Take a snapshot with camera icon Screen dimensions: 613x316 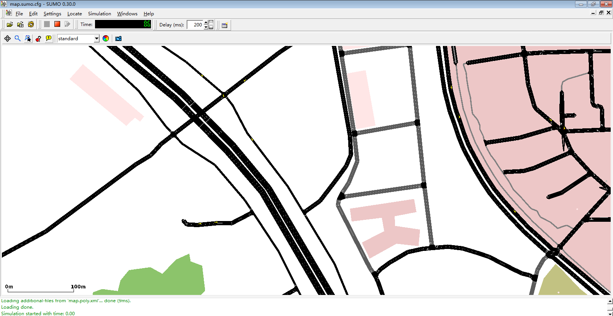click(x=118, y=38)
